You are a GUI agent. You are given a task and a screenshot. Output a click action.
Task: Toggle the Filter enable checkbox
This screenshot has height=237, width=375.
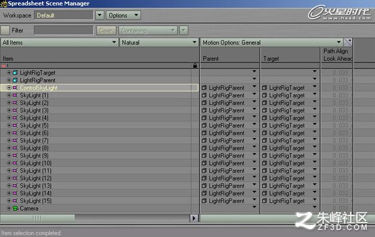pyautogui.click(x=5, y=31)
